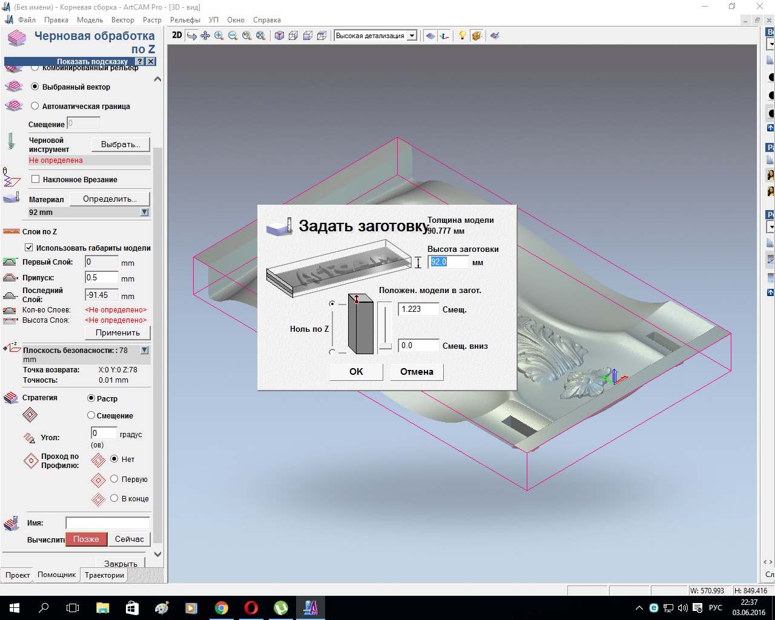The width and height of the screenshot is (775, 620).
Task: Select the 'Растр' strategy radio
Action: tap(91, 398)
